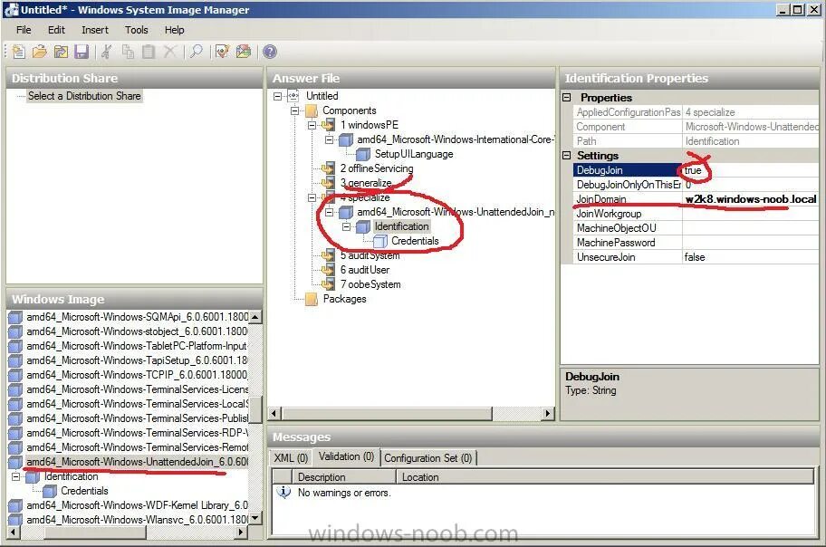Click the Create Configuration Set toolbar icon
Image resolution: width=826 pixels, height=547 pixels.
(244, 52)
